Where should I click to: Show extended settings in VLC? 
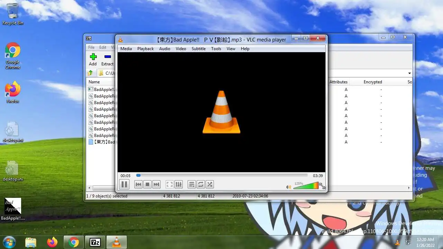(x=179, y=184)
